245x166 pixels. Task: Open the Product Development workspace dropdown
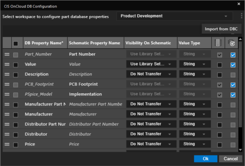pos(175,16)
